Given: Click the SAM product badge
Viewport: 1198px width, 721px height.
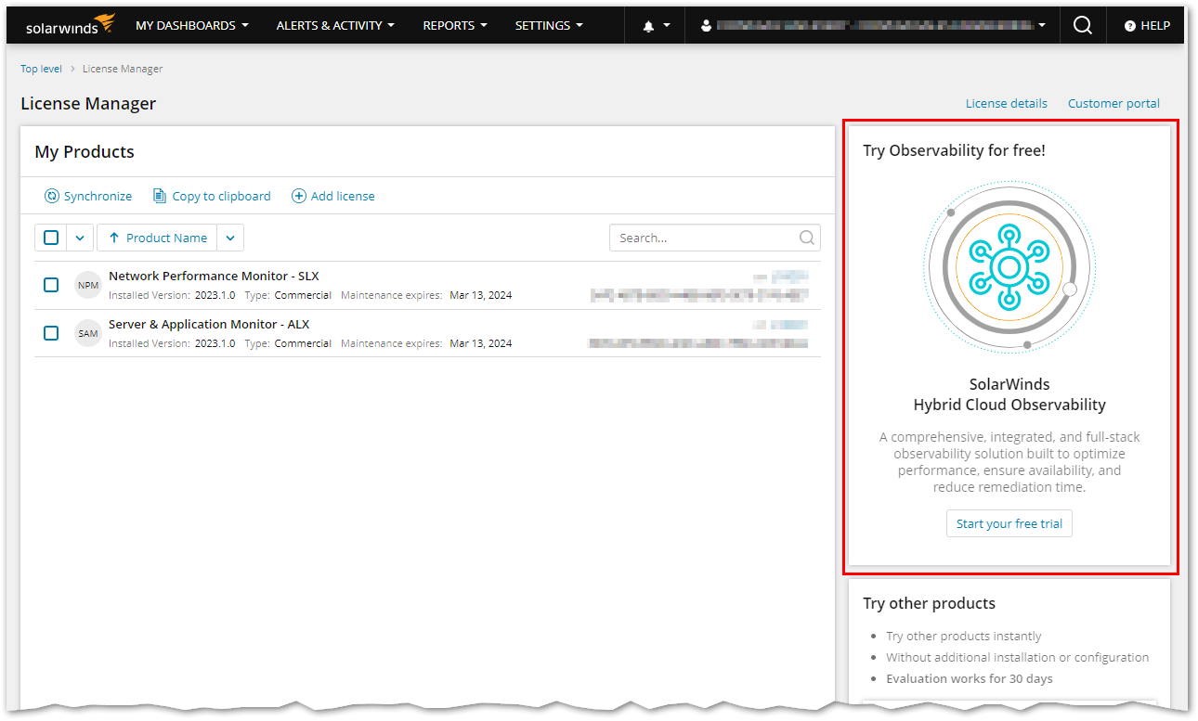Looking at the screenshot, I should click(88, 333).
